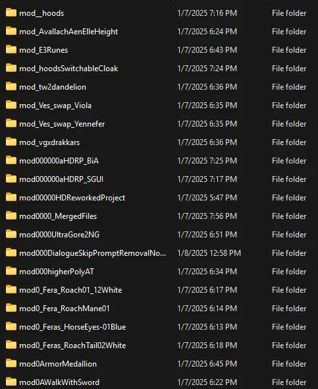The height and width of the screenshot is (389, 318).
Task: Select the 1/7/2025 5:47 PM date
Action: pyautogui.click(x=207, y=198)
